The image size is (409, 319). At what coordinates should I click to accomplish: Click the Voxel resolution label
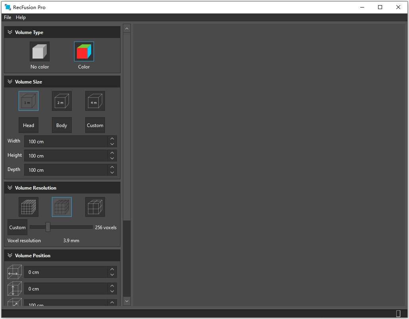(24, 241)
